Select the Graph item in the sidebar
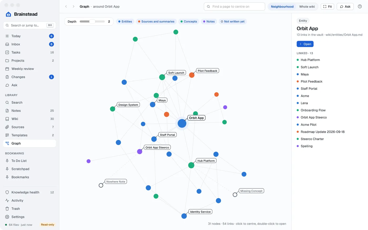The image size is (368, 230). (29, 143)
